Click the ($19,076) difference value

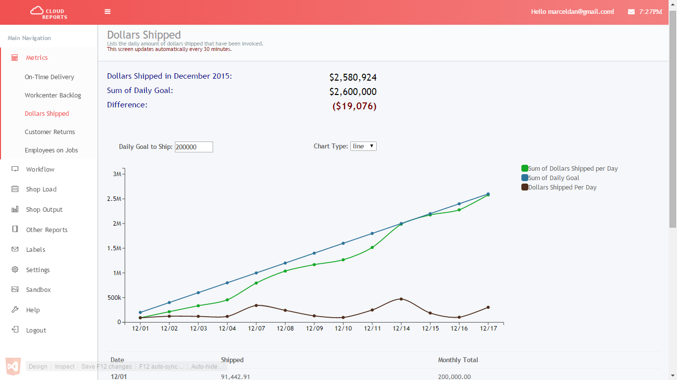(x=354, y=106)
